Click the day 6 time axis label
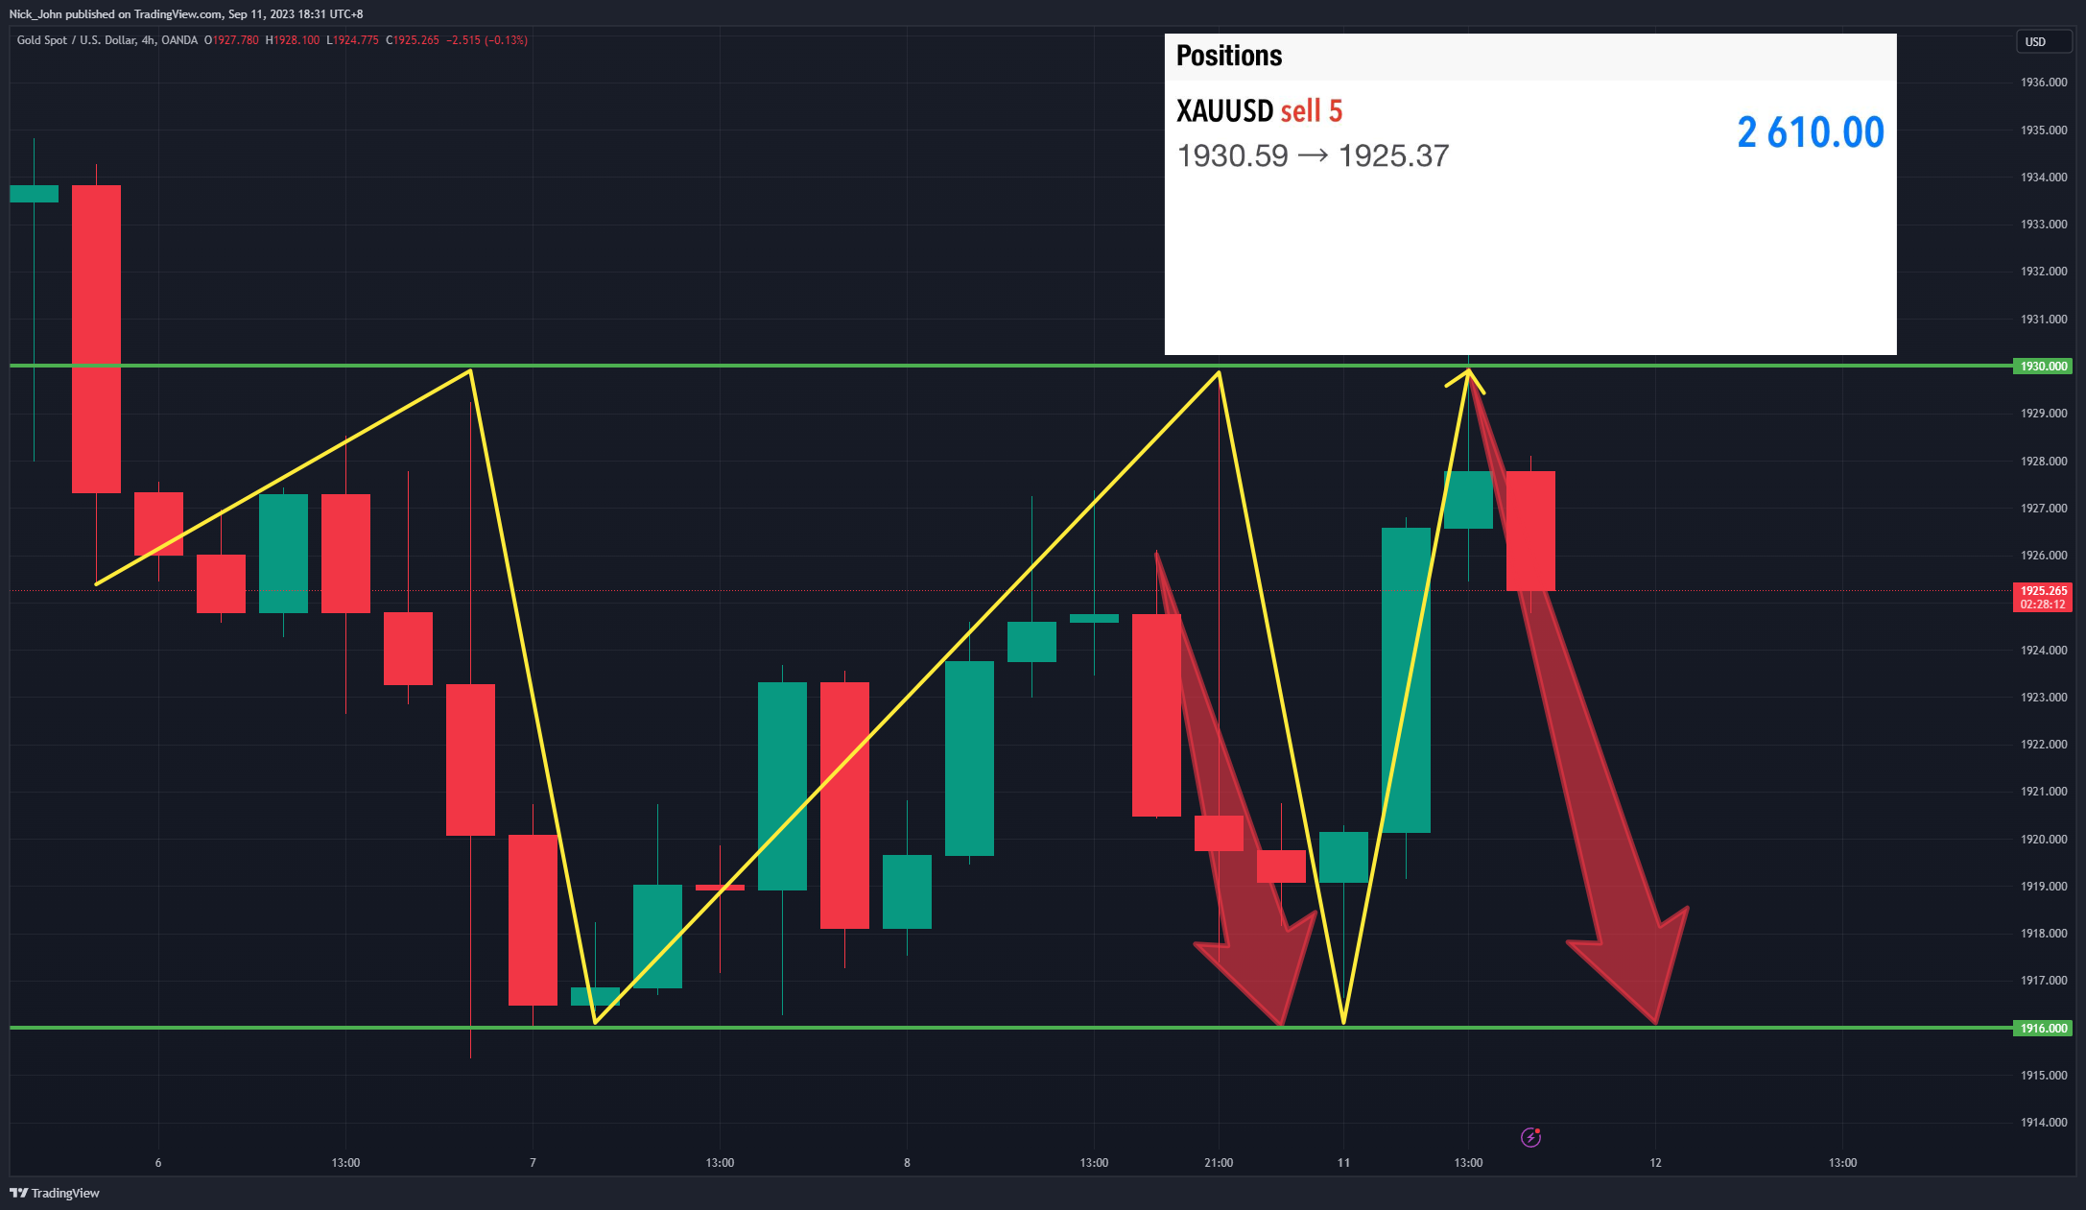 click(x=158, y=1163)
